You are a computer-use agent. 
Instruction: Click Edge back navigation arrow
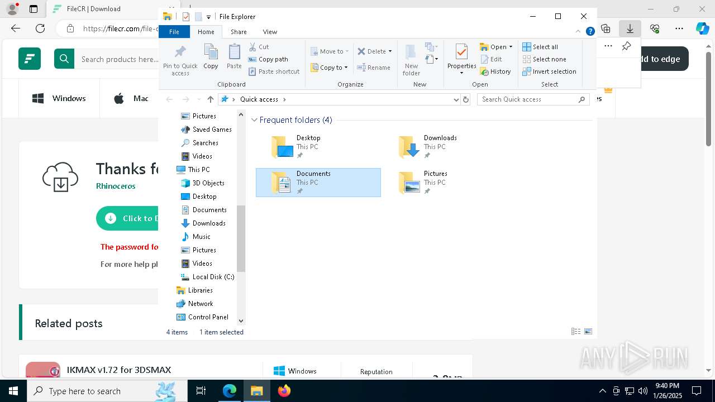[16, 28]
